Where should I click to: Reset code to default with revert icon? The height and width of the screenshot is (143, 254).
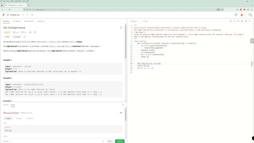pyautogui.click(x=238, y=21)
